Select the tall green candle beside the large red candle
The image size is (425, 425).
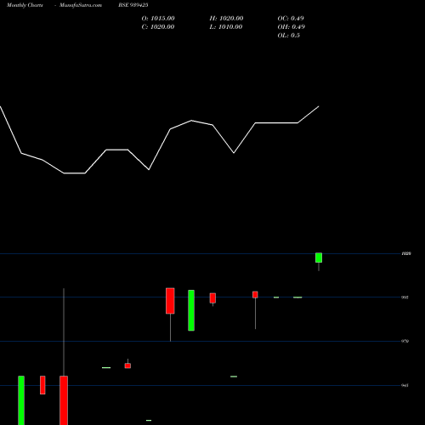coord(191,310)
